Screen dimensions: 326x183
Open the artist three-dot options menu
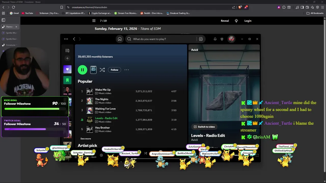(x=127, y=70)
